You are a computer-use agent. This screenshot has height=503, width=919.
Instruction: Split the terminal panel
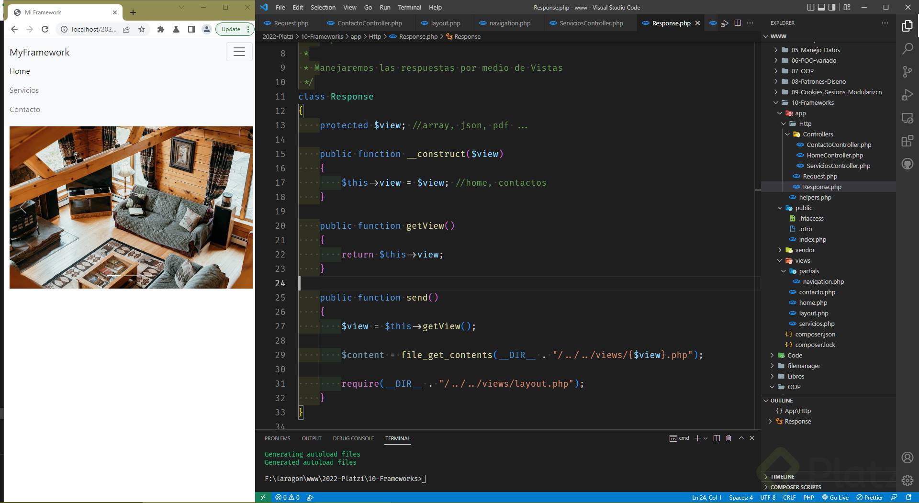point(717,438)
